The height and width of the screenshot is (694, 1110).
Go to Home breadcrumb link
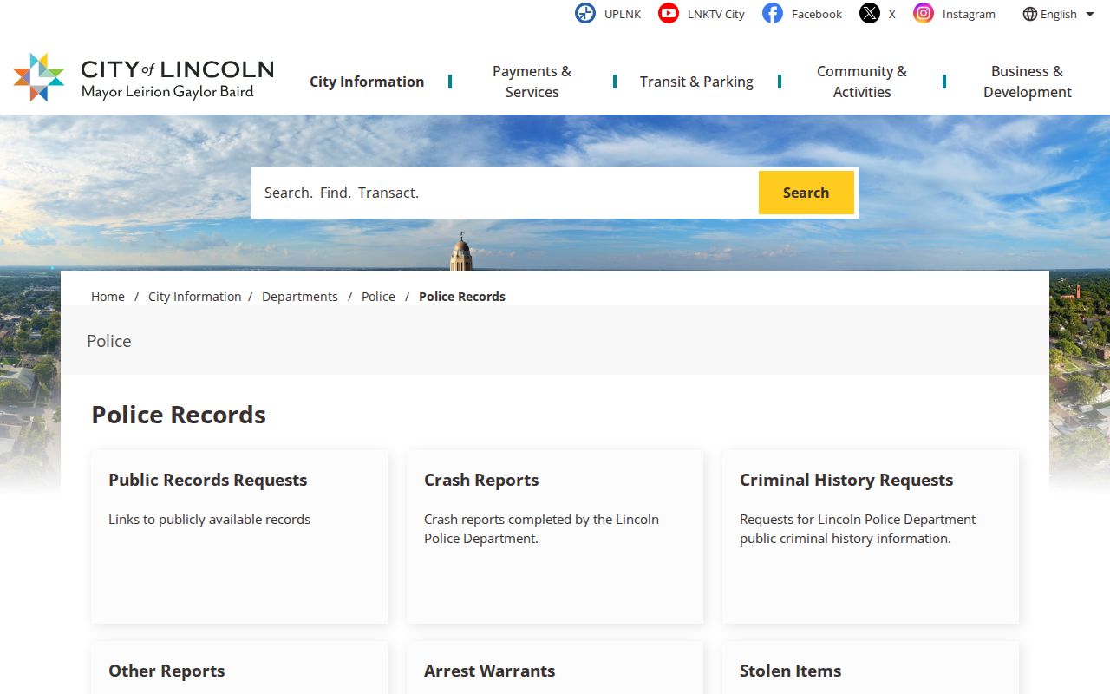tap(108, 297)
